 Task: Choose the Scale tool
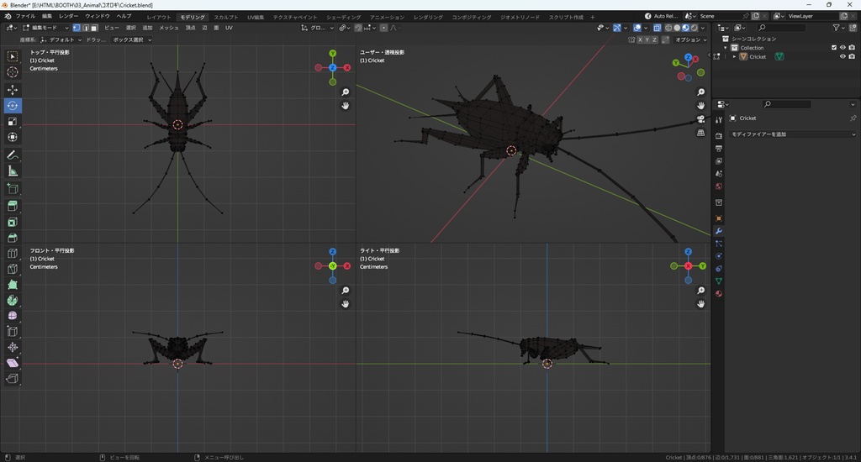13,121
